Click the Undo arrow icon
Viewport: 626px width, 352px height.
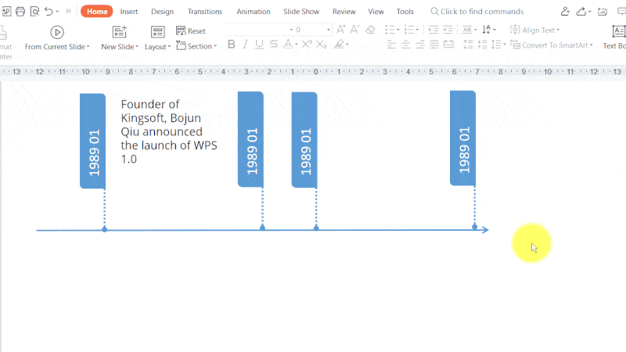(x=49, y=11)
